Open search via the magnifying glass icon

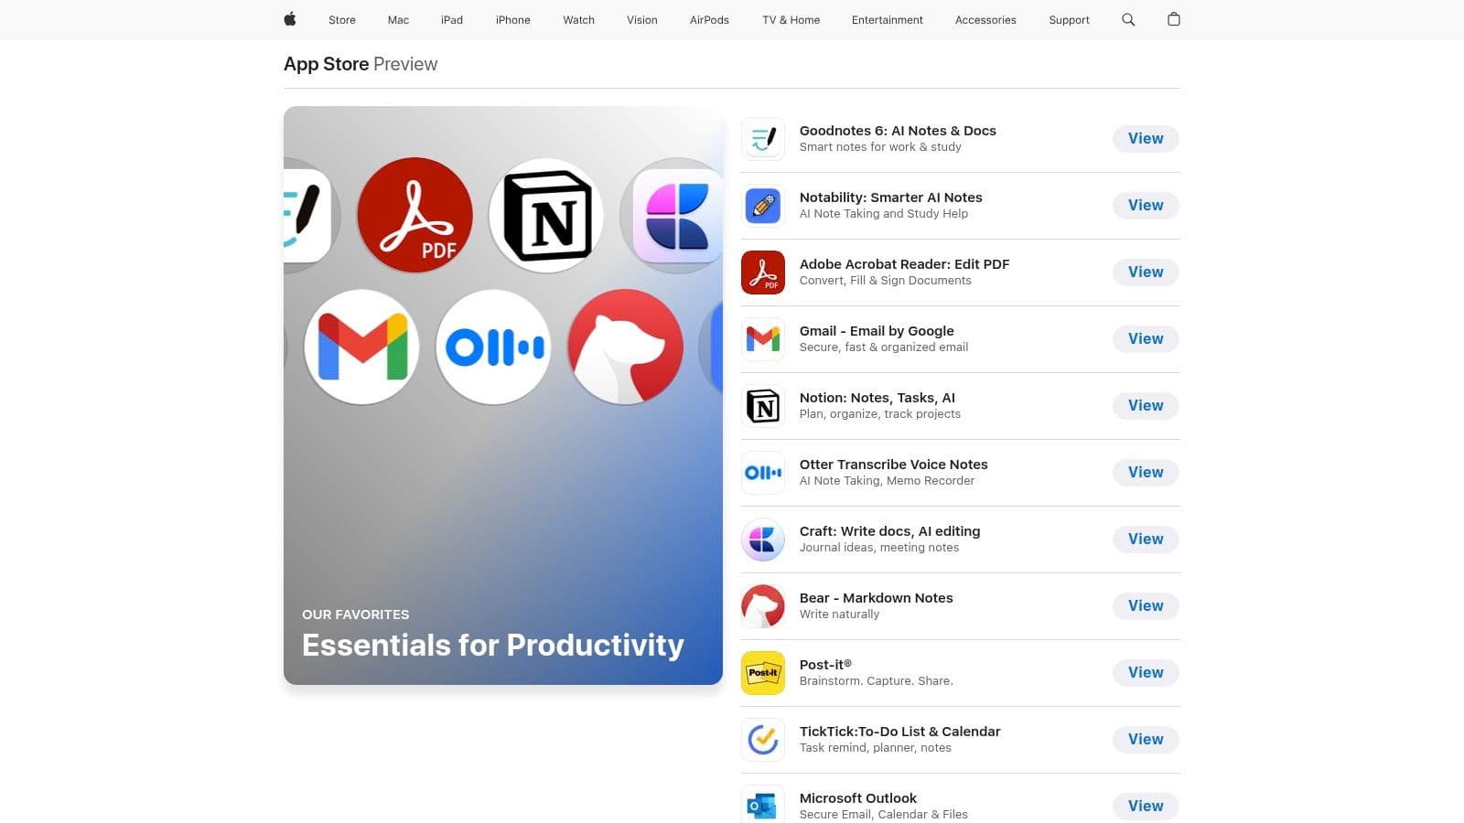coord(1127,19)
